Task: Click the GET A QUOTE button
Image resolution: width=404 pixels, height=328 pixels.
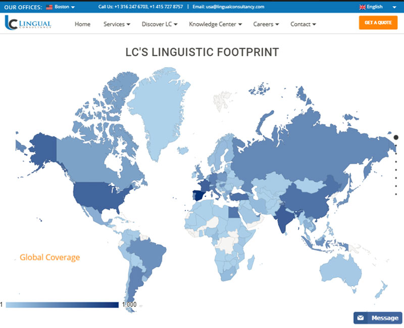Action: (377, 23)
